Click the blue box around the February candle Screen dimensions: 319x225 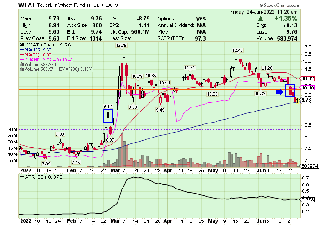tap(108, 117)
